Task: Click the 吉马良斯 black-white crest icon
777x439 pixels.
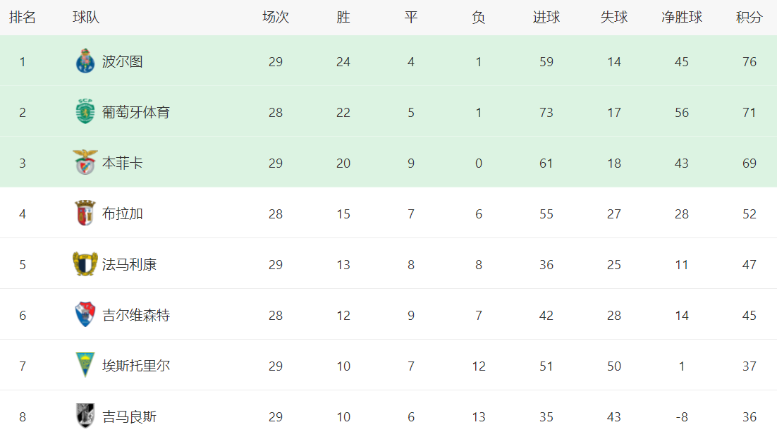Action: [85, 416]
